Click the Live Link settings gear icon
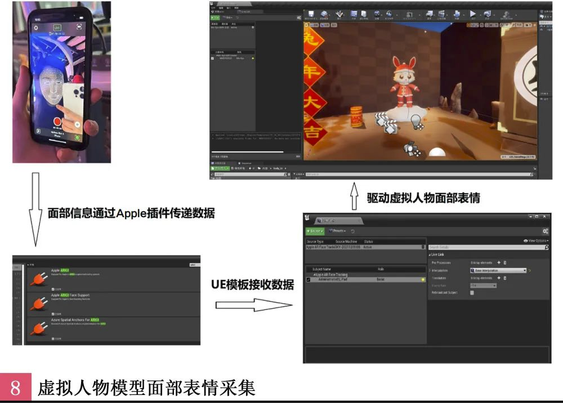The image size is (563, 404). click(x=544, y=231)
